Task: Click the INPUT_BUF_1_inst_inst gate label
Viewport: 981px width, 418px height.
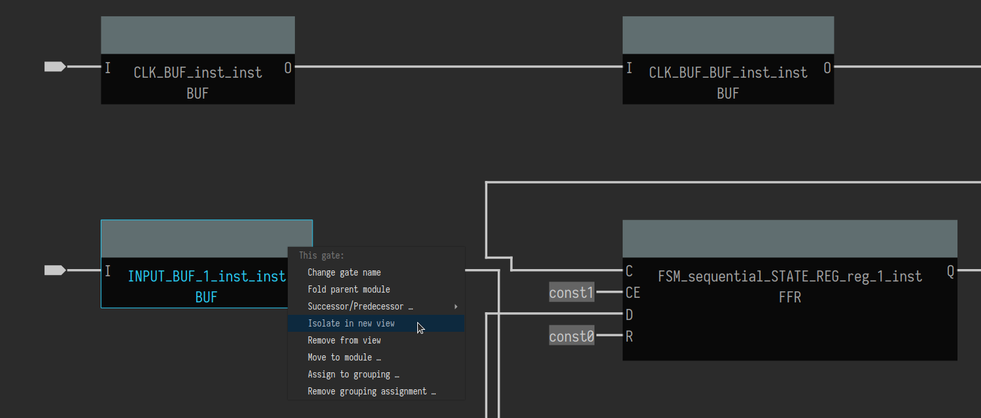Action: pyautogui.click(x=207, y=277)
